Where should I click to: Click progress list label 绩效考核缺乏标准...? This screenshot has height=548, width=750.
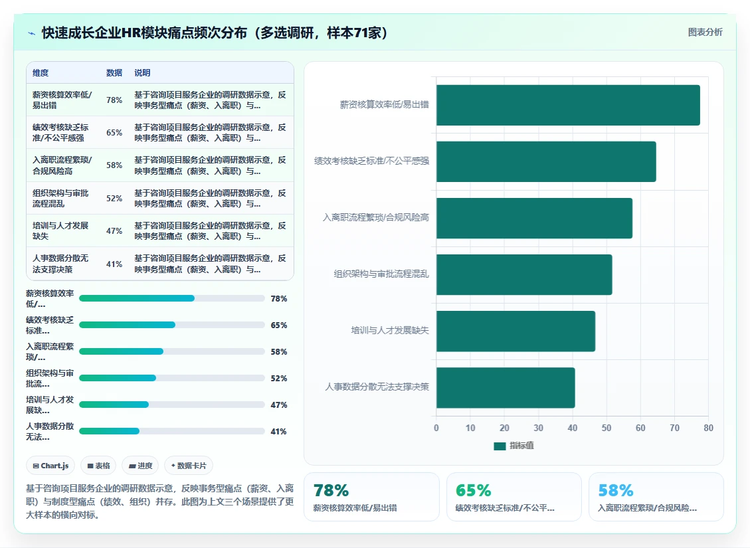click(x=50, y=325)
